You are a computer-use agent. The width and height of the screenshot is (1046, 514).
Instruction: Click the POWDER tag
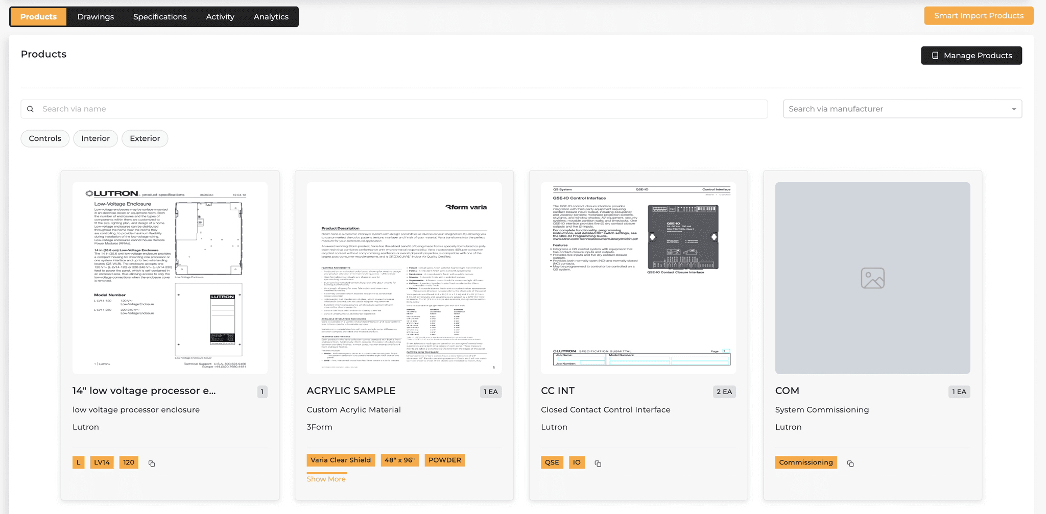pyautogui.click(x=445, y=460)
